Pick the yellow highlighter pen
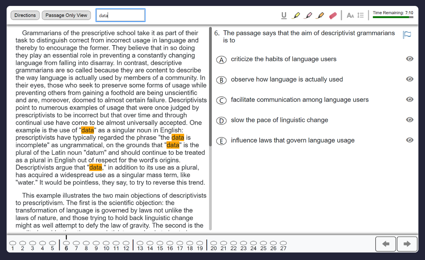 pos(296,15)
